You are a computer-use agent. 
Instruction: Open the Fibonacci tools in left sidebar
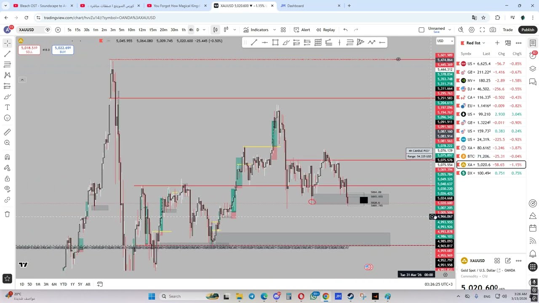(7, 64)
